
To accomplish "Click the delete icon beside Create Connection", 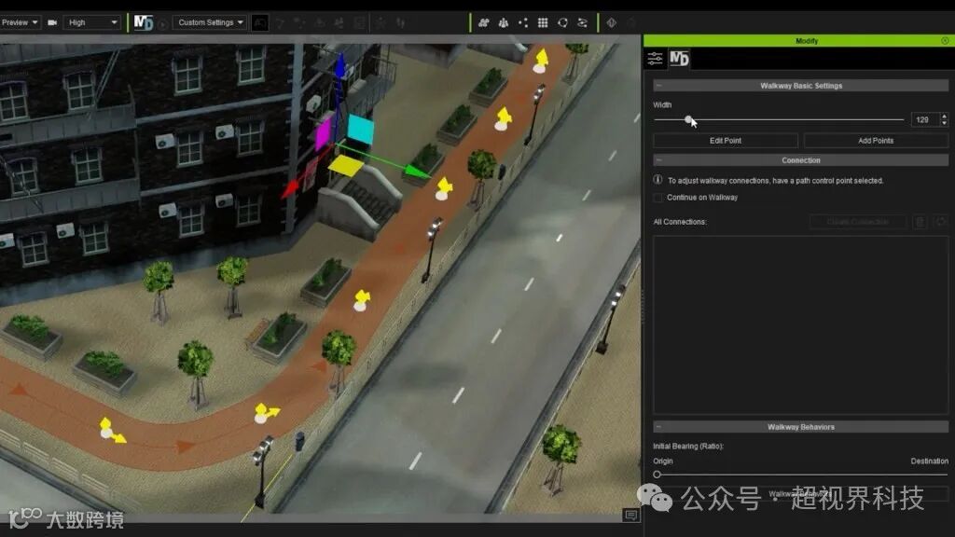I will point(920,222).
